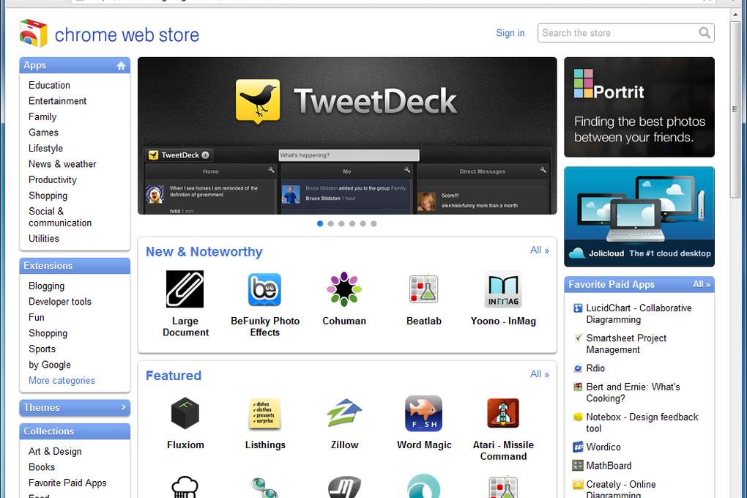Click the MathBoard icon

click(x=578, y=466)
